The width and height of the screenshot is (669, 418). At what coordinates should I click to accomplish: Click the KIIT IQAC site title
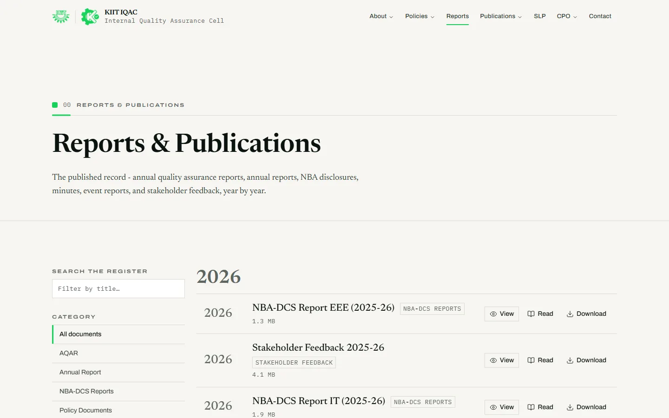click(x=121, y=12)
